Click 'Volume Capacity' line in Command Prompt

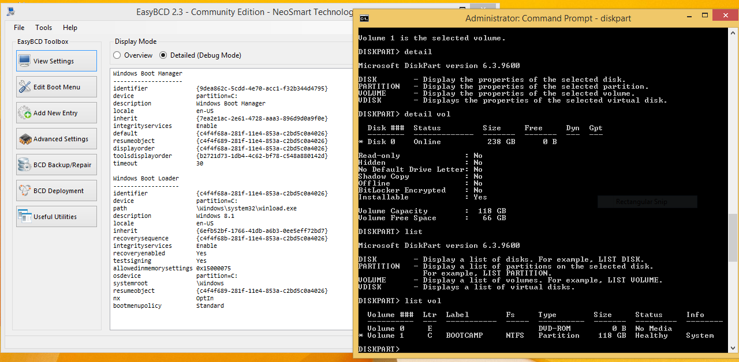pos(432,211)
